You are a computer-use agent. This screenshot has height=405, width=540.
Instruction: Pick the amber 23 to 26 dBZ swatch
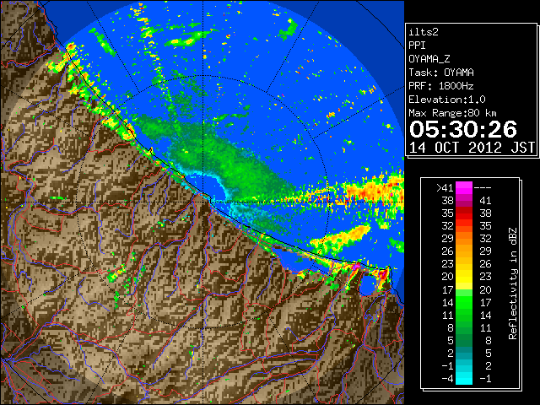point(464,264)
